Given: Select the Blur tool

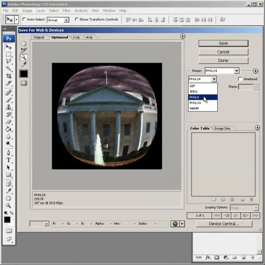Looking at the screenshot, I should [x=9, y=136].
